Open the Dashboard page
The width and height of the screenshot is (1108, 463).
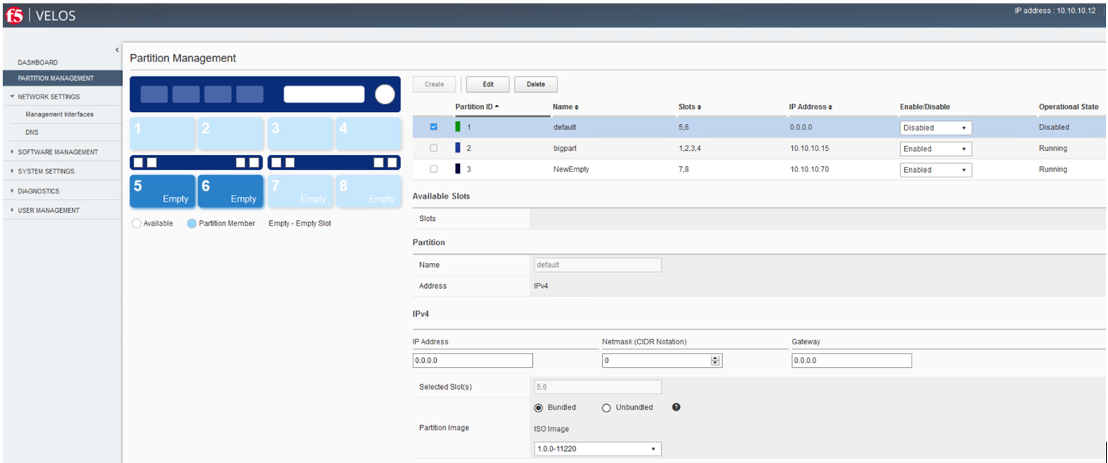pos(37,63)
